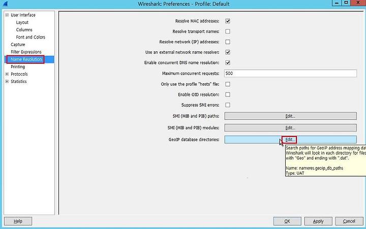Select Printing preferences

[18, 67]
